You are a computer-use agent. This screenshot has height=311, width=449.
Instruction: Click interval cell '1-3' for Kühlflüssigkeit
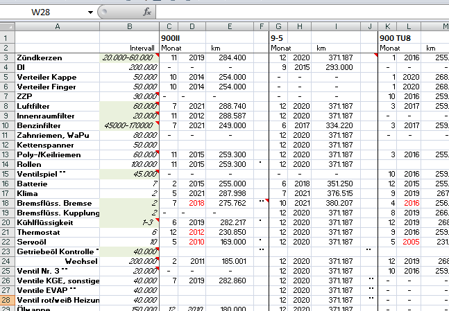pos(130,222)
